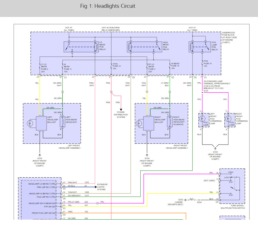Select 'PRK LMP RLY CTRL' pin label
258x226 pixels.
coord(46,187)
